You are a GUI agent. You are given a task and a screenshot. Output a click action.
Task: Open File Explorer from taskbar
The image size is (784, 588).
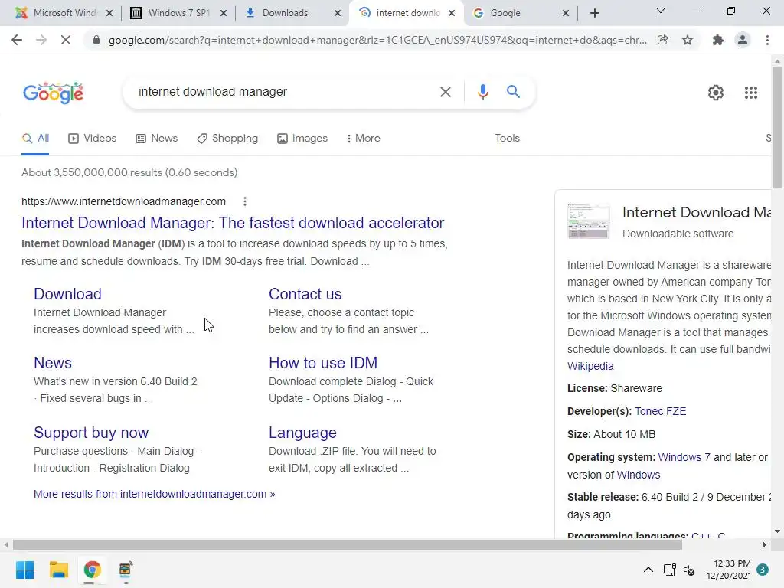pos(58,570)
